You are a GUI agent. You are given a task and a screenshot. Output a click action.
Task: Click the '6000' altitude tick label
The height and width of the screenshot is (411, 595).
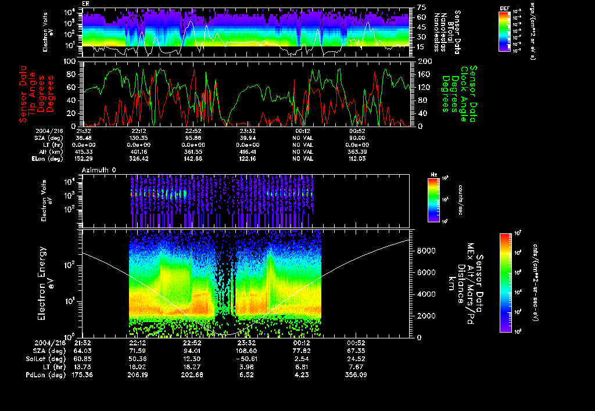[426, 273]
